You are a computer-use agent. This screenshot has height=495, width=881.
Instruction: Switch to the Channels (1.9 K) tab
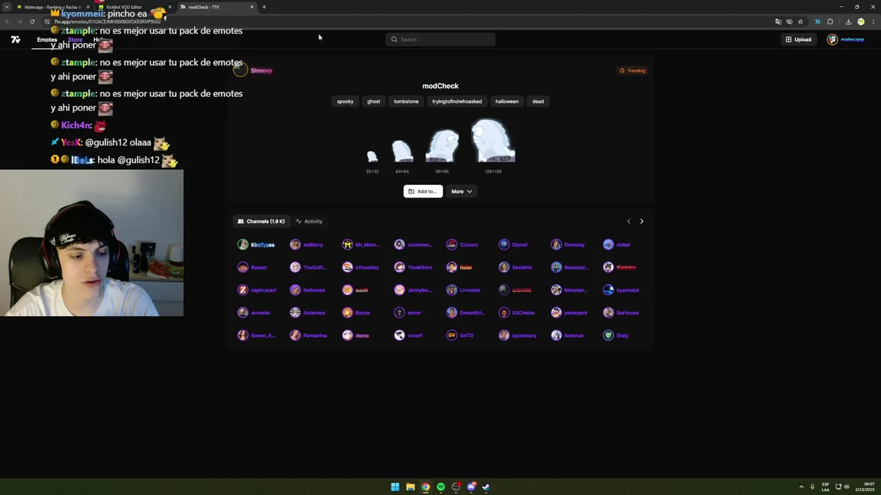coord(261,221)
